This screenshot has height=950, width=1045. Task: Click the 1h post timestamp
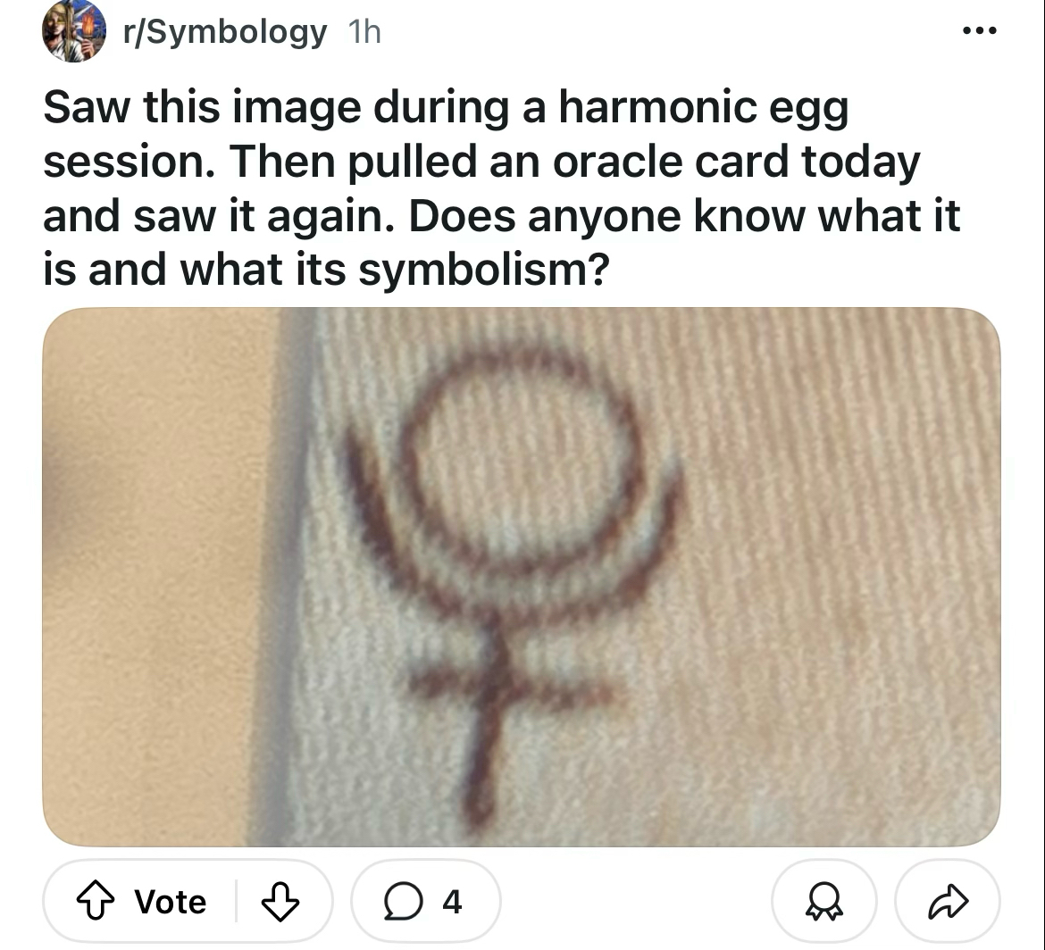click(364, 32)
